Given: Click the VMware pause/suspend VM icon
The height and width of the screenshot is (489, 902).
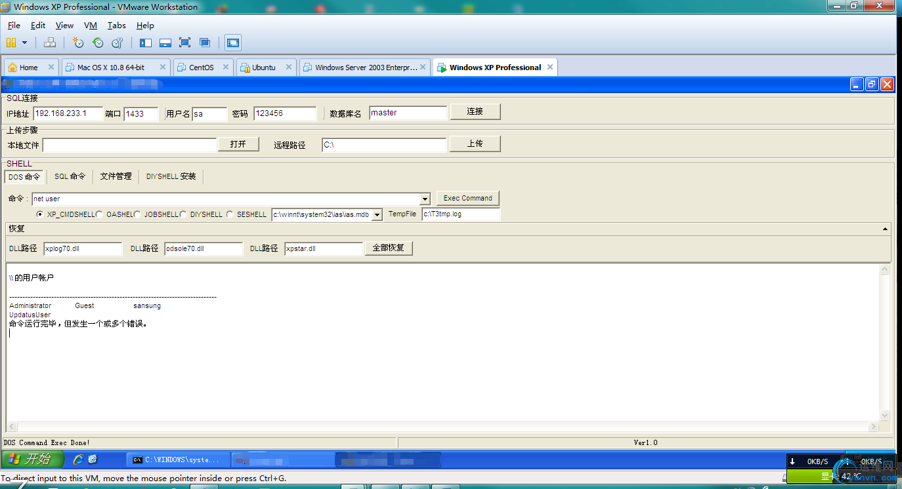Looking at the screenshot, I should click(x=11, y=43).
